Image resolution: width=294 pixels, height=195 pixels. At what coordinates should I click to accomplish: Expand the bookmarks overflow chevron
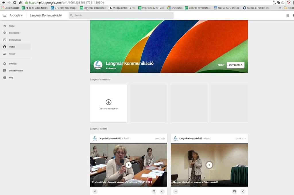(x=280, y=8)
